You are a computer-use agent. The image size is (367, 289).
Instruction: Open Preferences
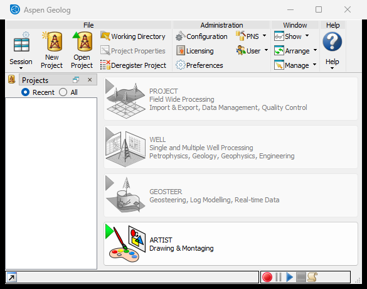click(x=199, y=65)
